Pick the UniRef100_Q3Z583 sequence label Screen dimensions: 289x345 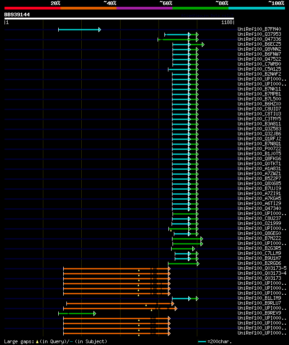(x=259, y=129)
